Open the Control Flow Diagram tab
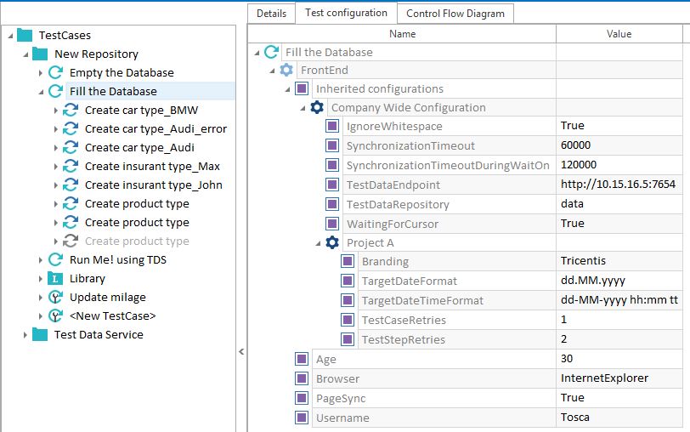The width and height of the screenshot is (690, 432). click(x=455, y=13)
